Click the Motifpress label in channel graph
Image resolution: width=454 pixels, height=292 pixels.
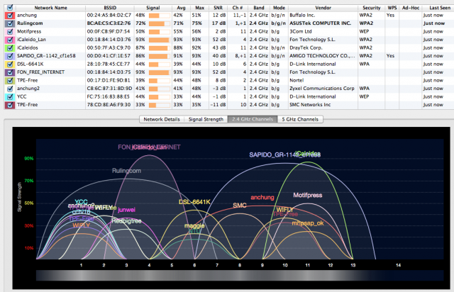(x=307, y=196)
